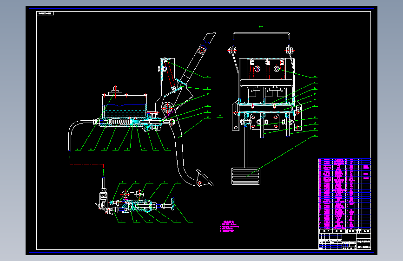
Task: Select the broken upper end of pedal lever
Action: click(210, 38)
